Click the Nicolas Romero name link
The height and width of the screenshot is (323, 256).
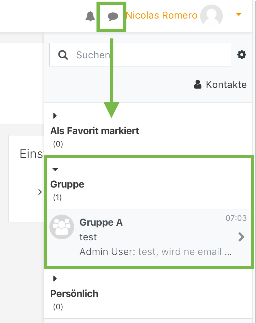[161, 15]
